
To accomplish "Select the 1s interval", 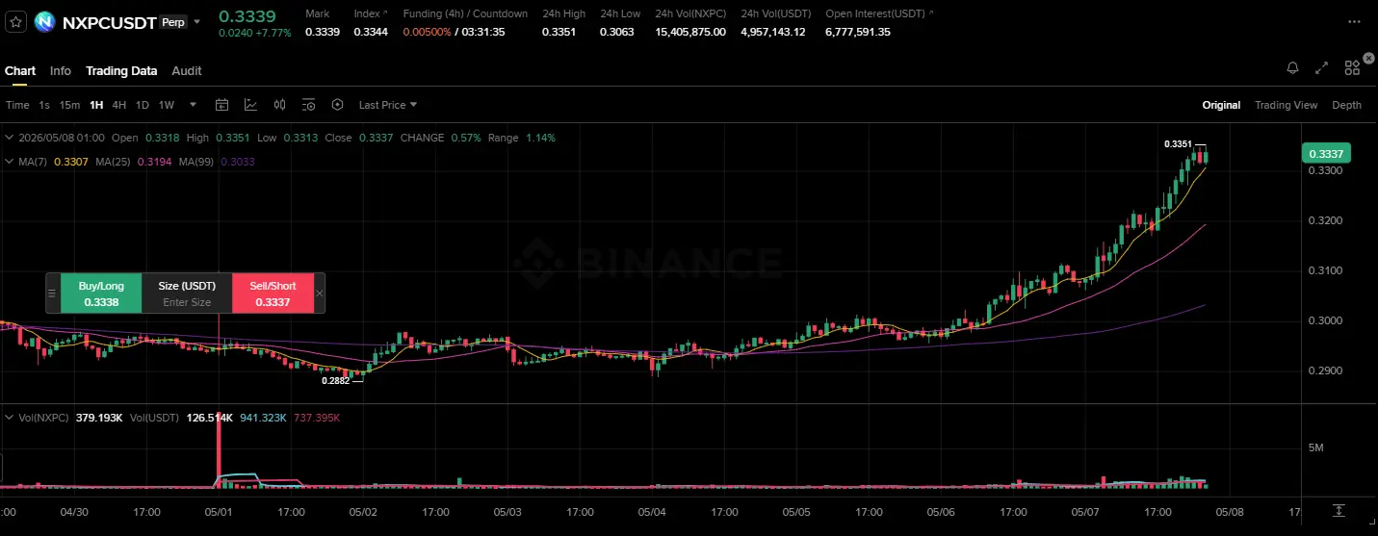I will (44, 105).
